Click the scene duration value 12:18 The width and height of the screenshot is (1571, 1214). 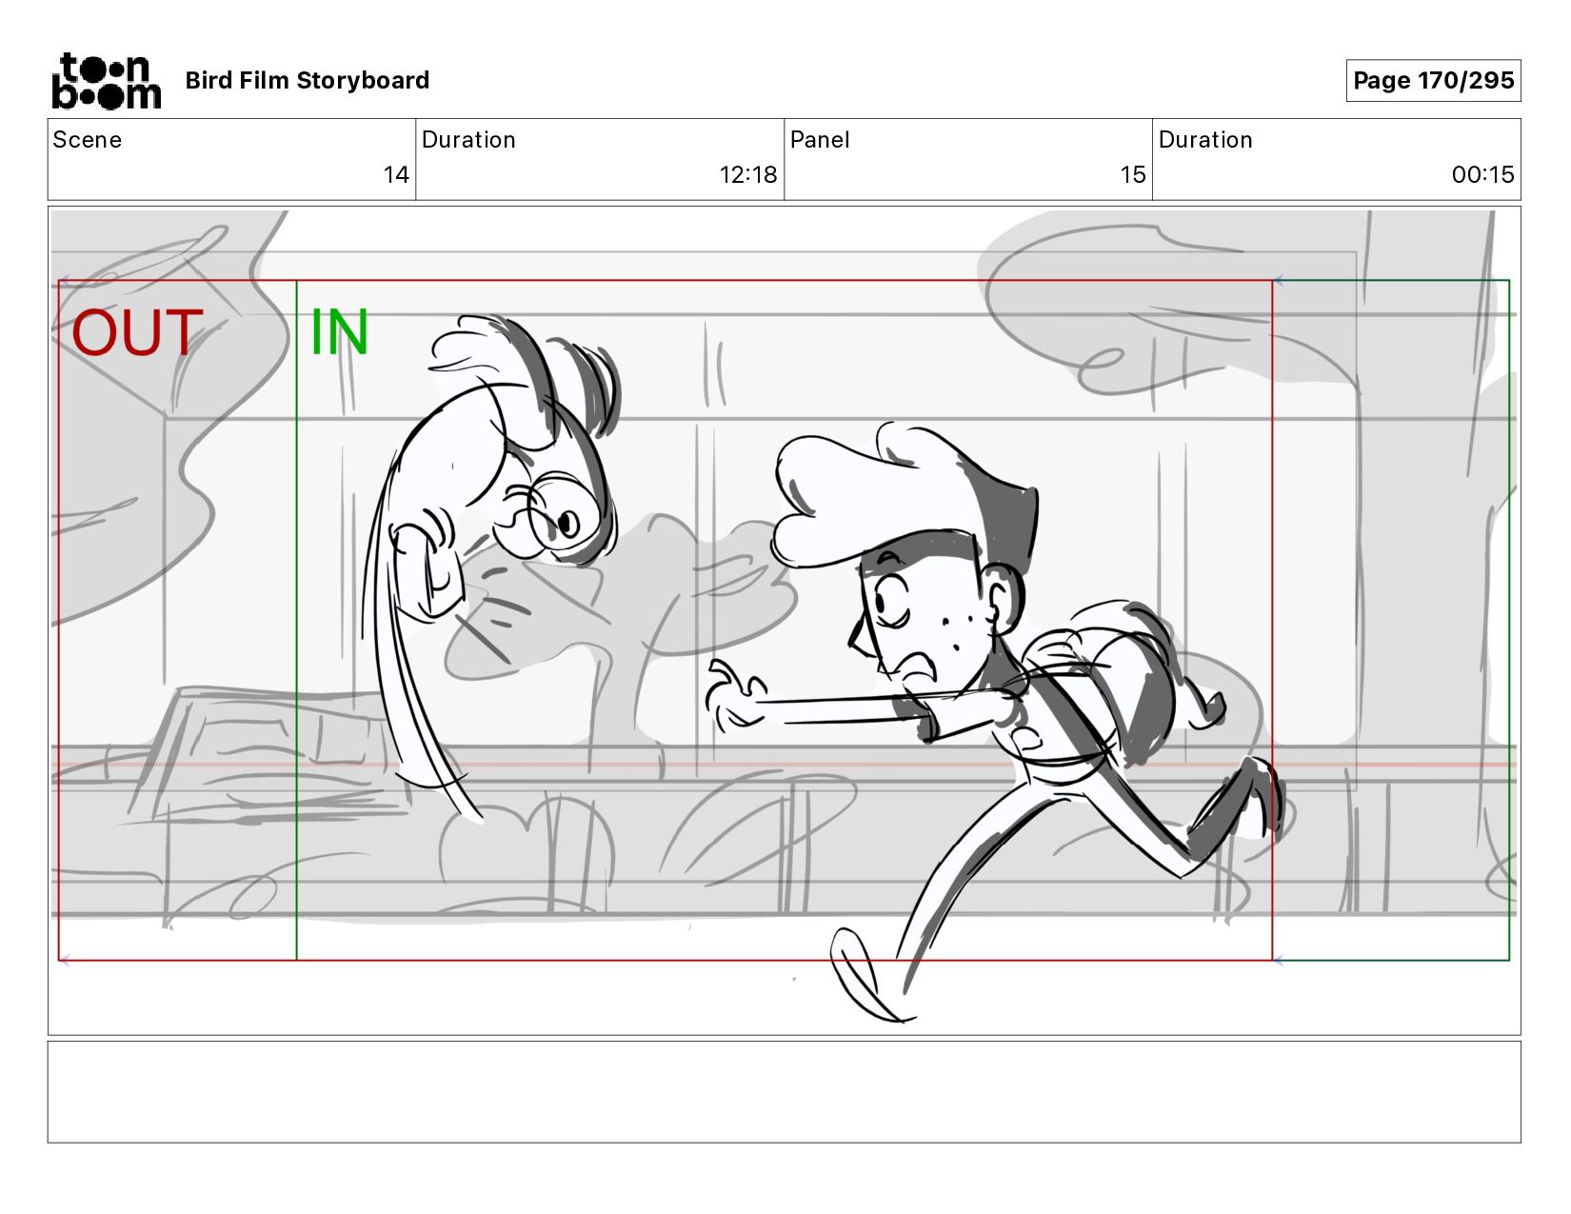point(748,174)
